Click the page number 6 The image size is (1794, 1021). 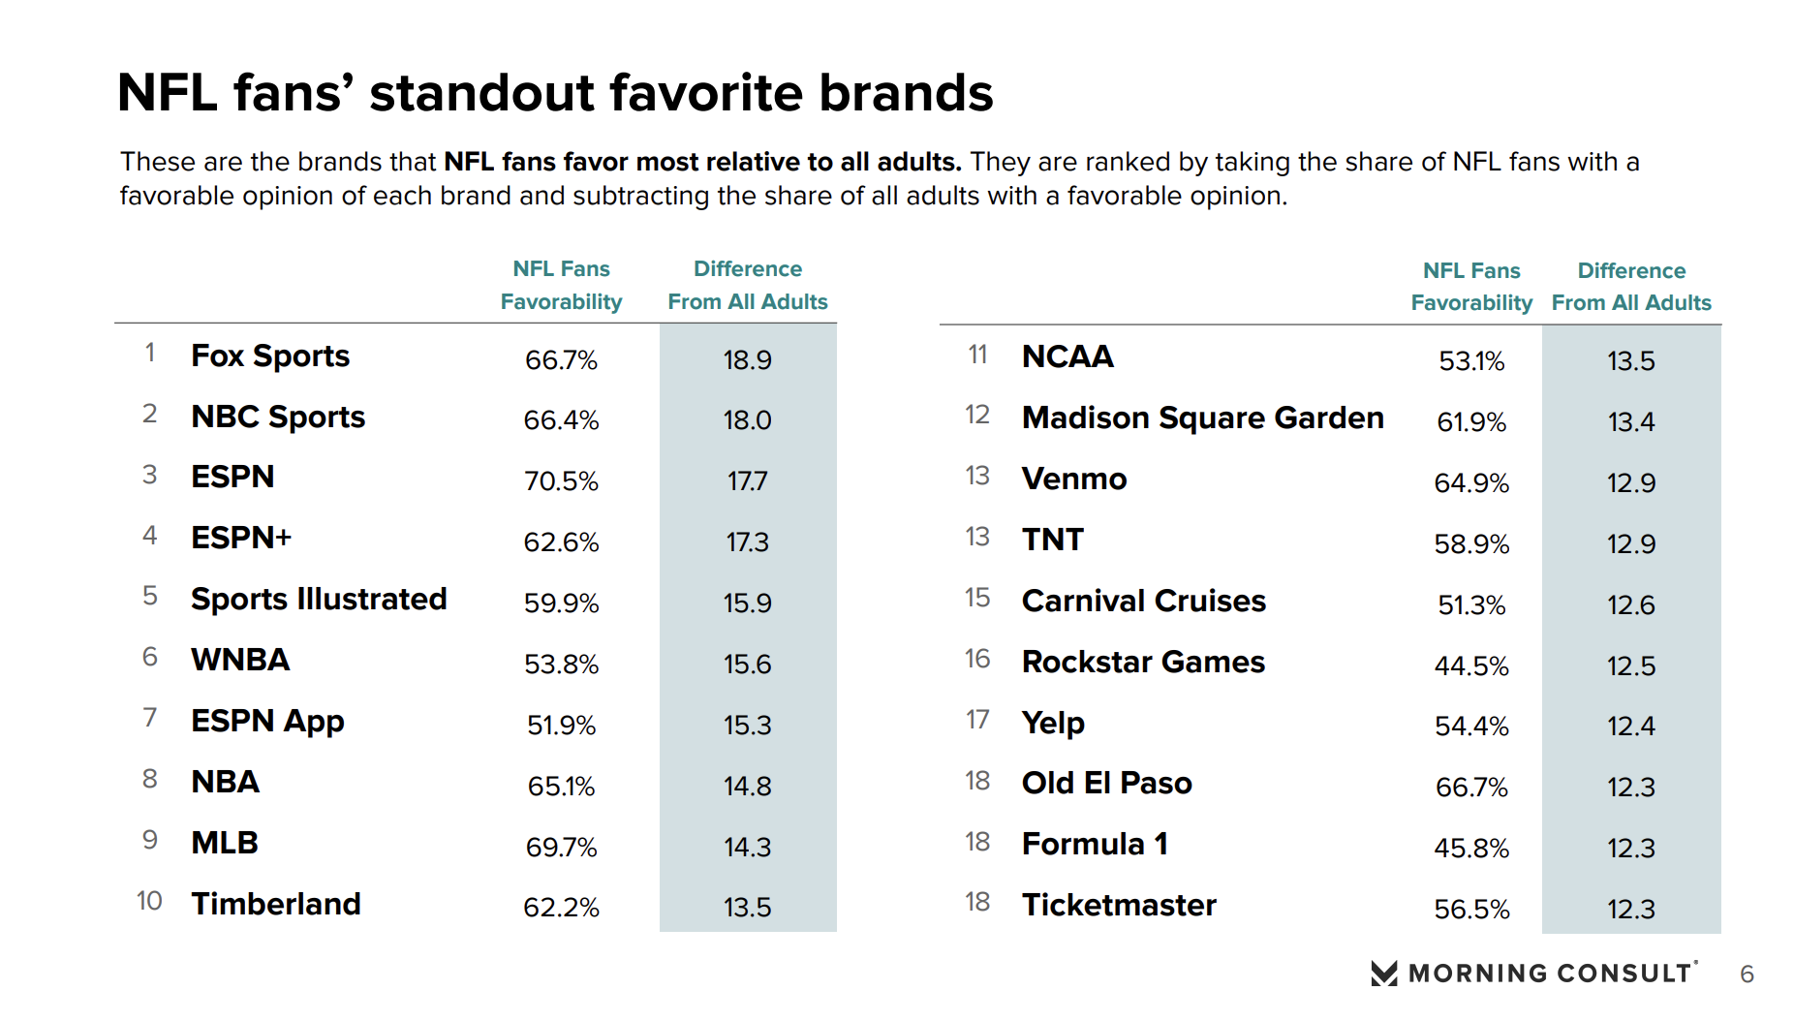(x=1747, y=975)
